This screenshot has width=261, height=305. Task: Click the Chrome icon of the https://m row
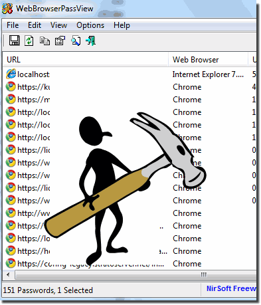click(x=11, y=100)
